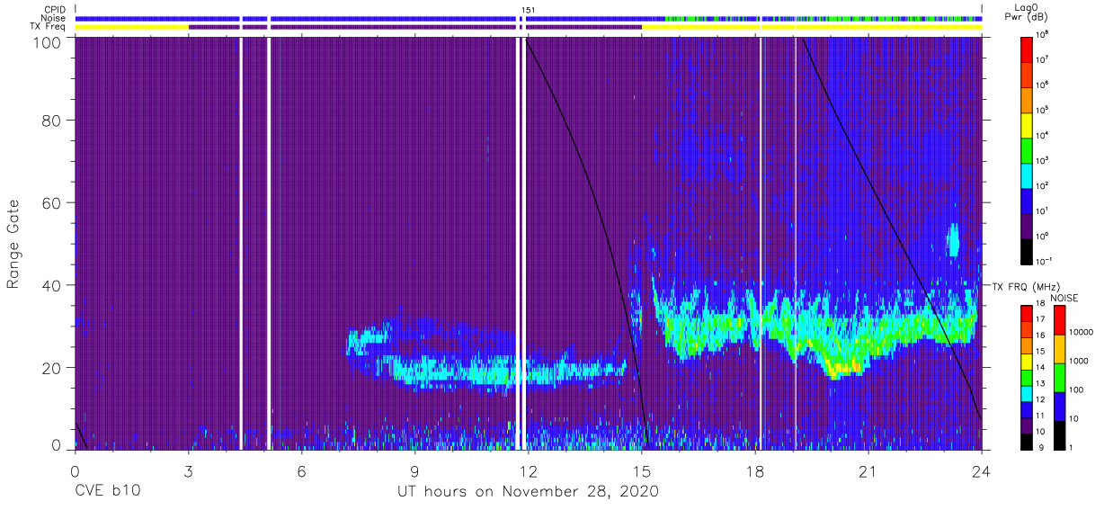Viewport: 1104px width, 510px height.
Task: Click the '1000' label on NOISE legend
Action: (x=1077, y=361)
